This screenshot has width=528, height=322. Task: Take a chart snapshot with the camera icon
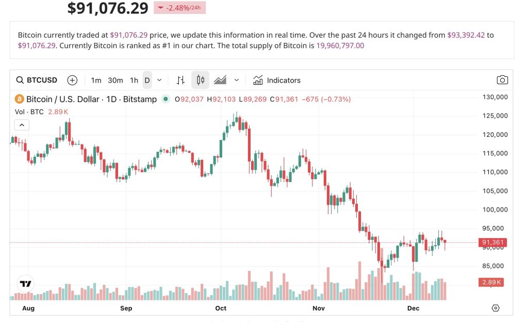click(502, 80)
